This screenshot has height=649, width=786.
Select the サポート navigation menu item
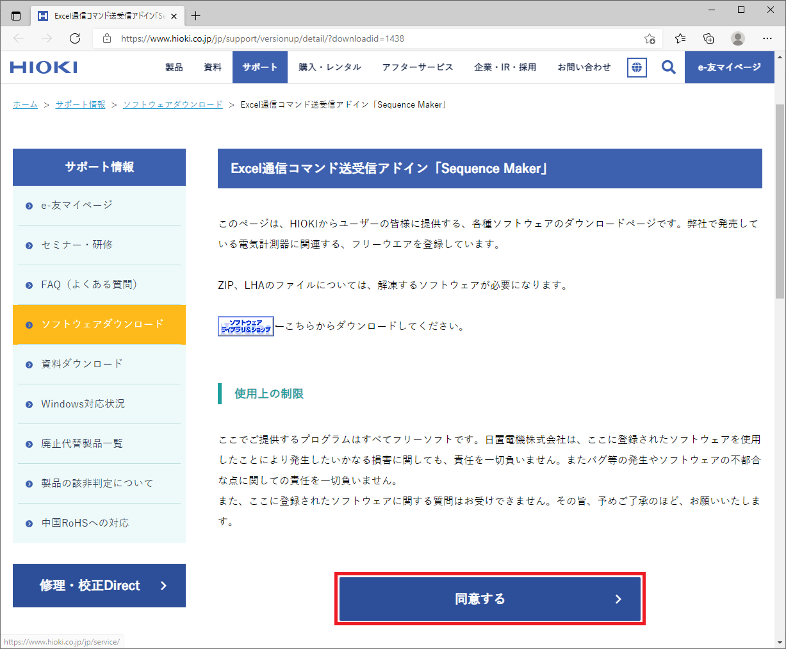click(259, 67)
